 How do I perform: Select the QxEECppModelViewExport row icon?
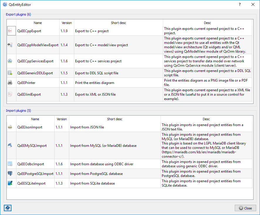pos(10,45)
